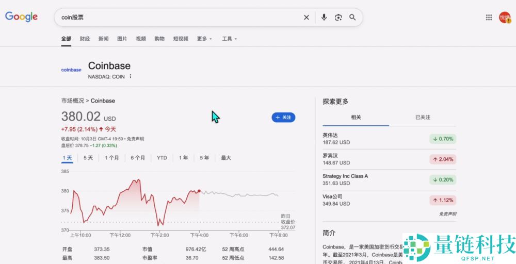516x264 pixels.
Task: Expand the 工具 dropdown
Action: point(230,39)
